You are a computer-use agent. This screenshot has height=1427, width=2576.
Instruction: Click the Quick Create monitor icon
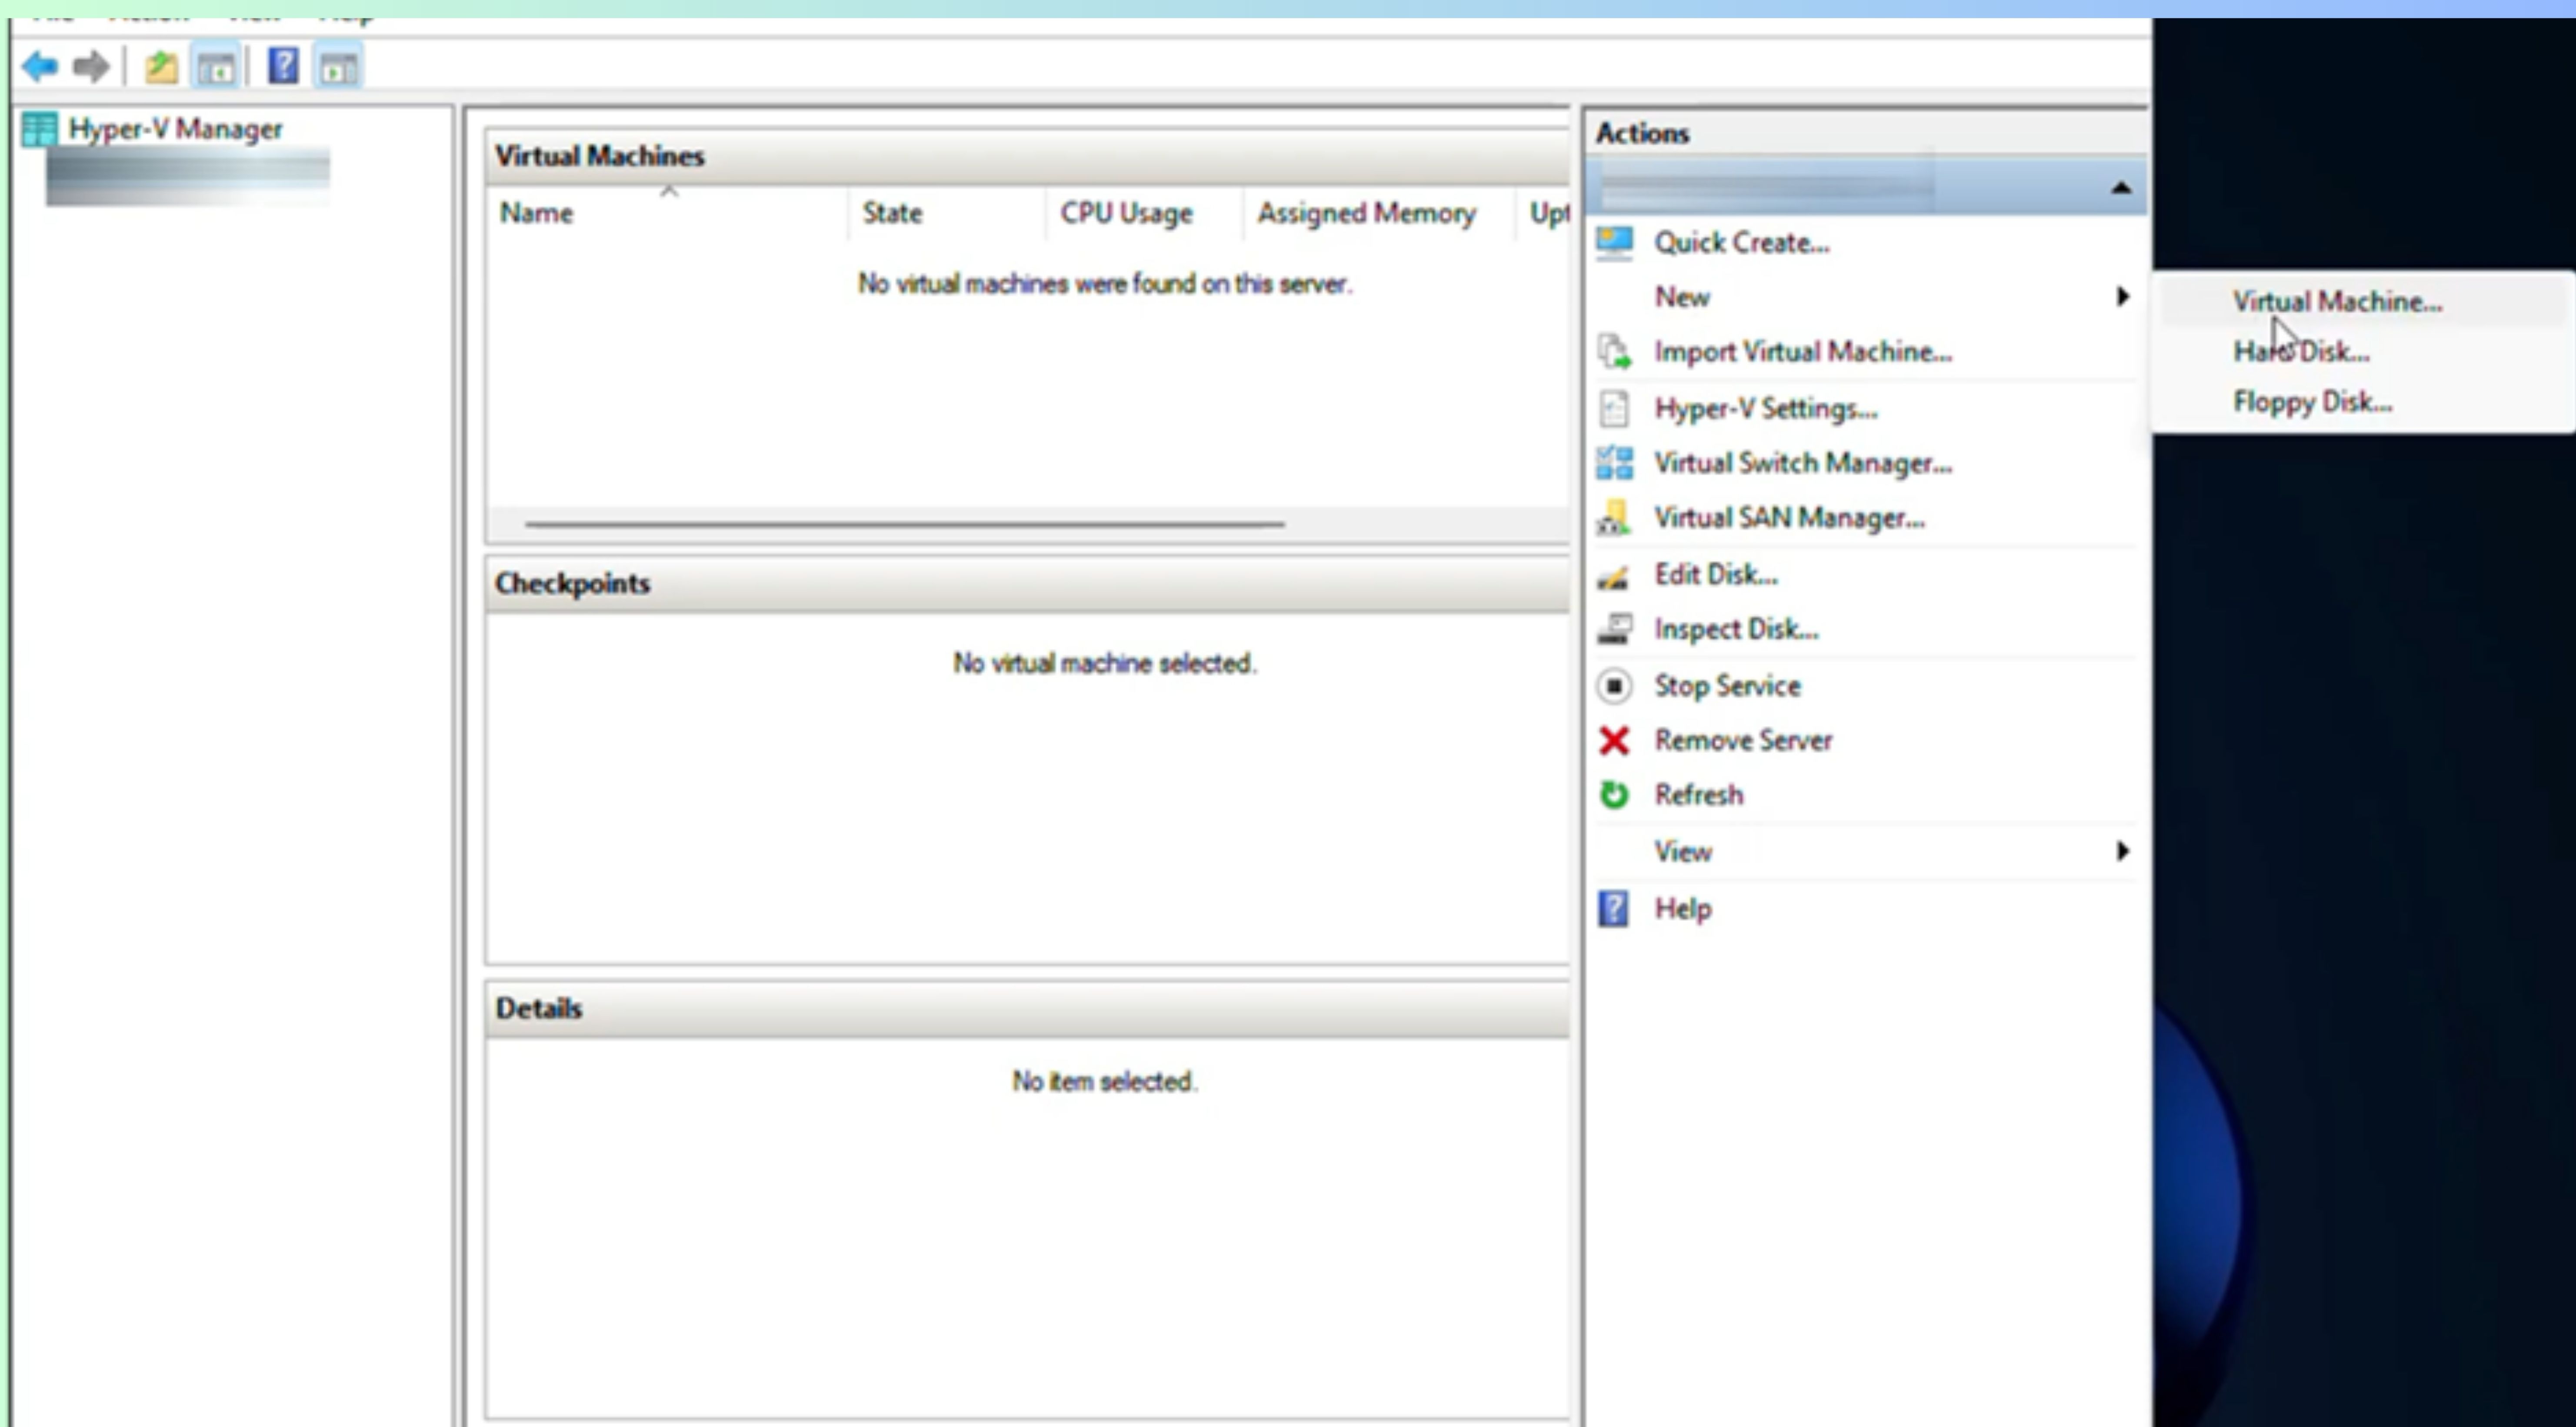pos(1614,242)
